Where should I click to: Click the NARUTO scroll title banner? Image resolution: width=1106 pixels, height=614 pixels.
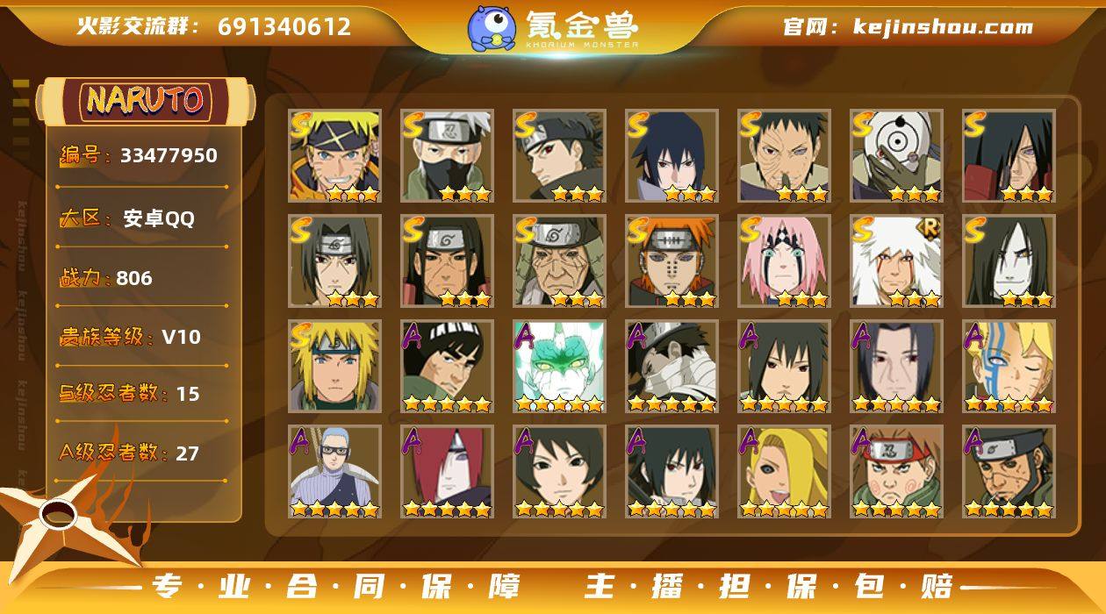point(145,100)
